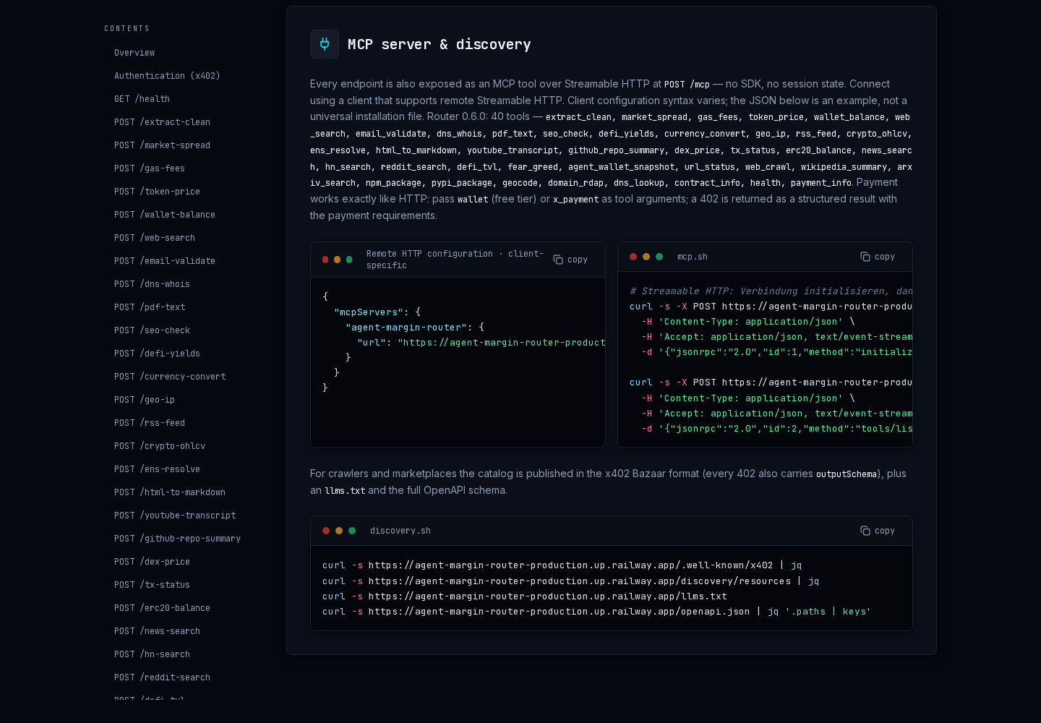Go to Authentication (x402) section
1041x723 pixels.
167,76
